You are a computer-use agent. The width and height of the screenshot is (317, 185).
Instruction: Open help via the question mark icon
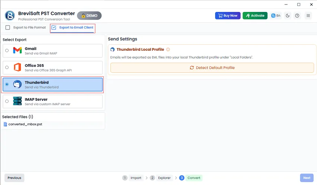pyautogui.click(x=297, y=16)
